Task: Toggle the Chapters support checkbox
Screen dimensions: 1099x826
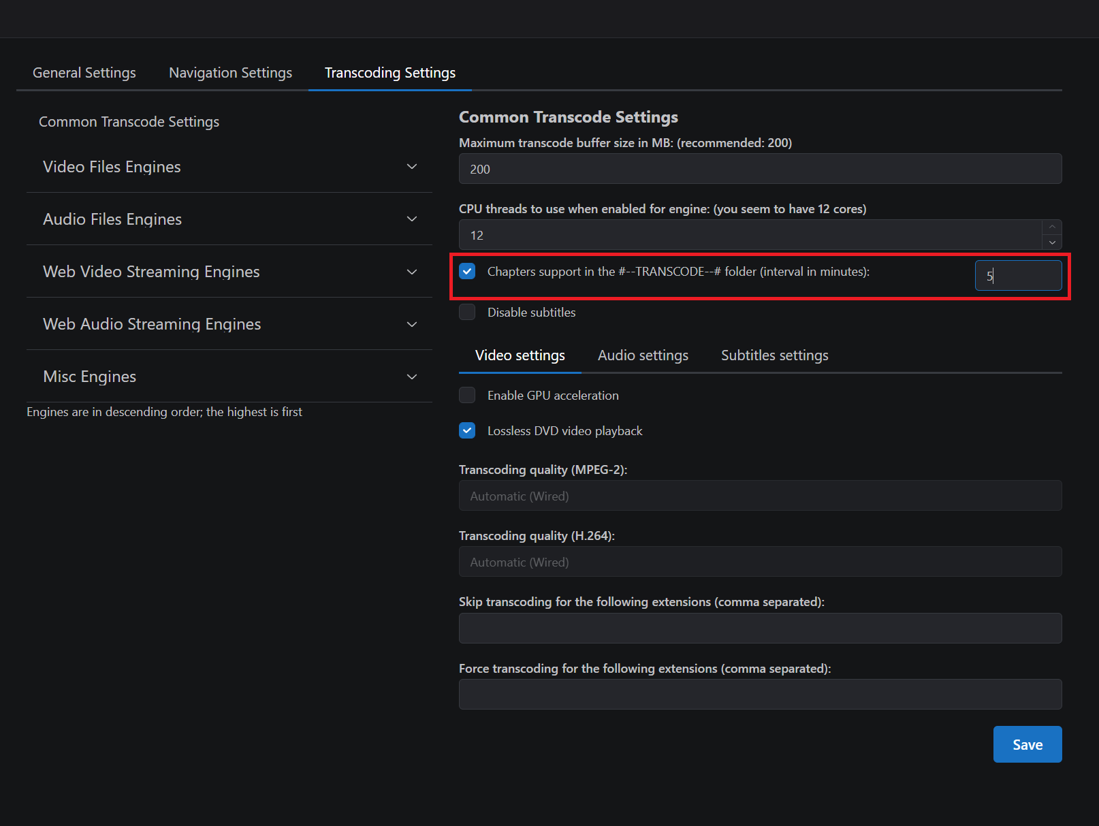Action: pyautogui.click(x=467, y=272)
